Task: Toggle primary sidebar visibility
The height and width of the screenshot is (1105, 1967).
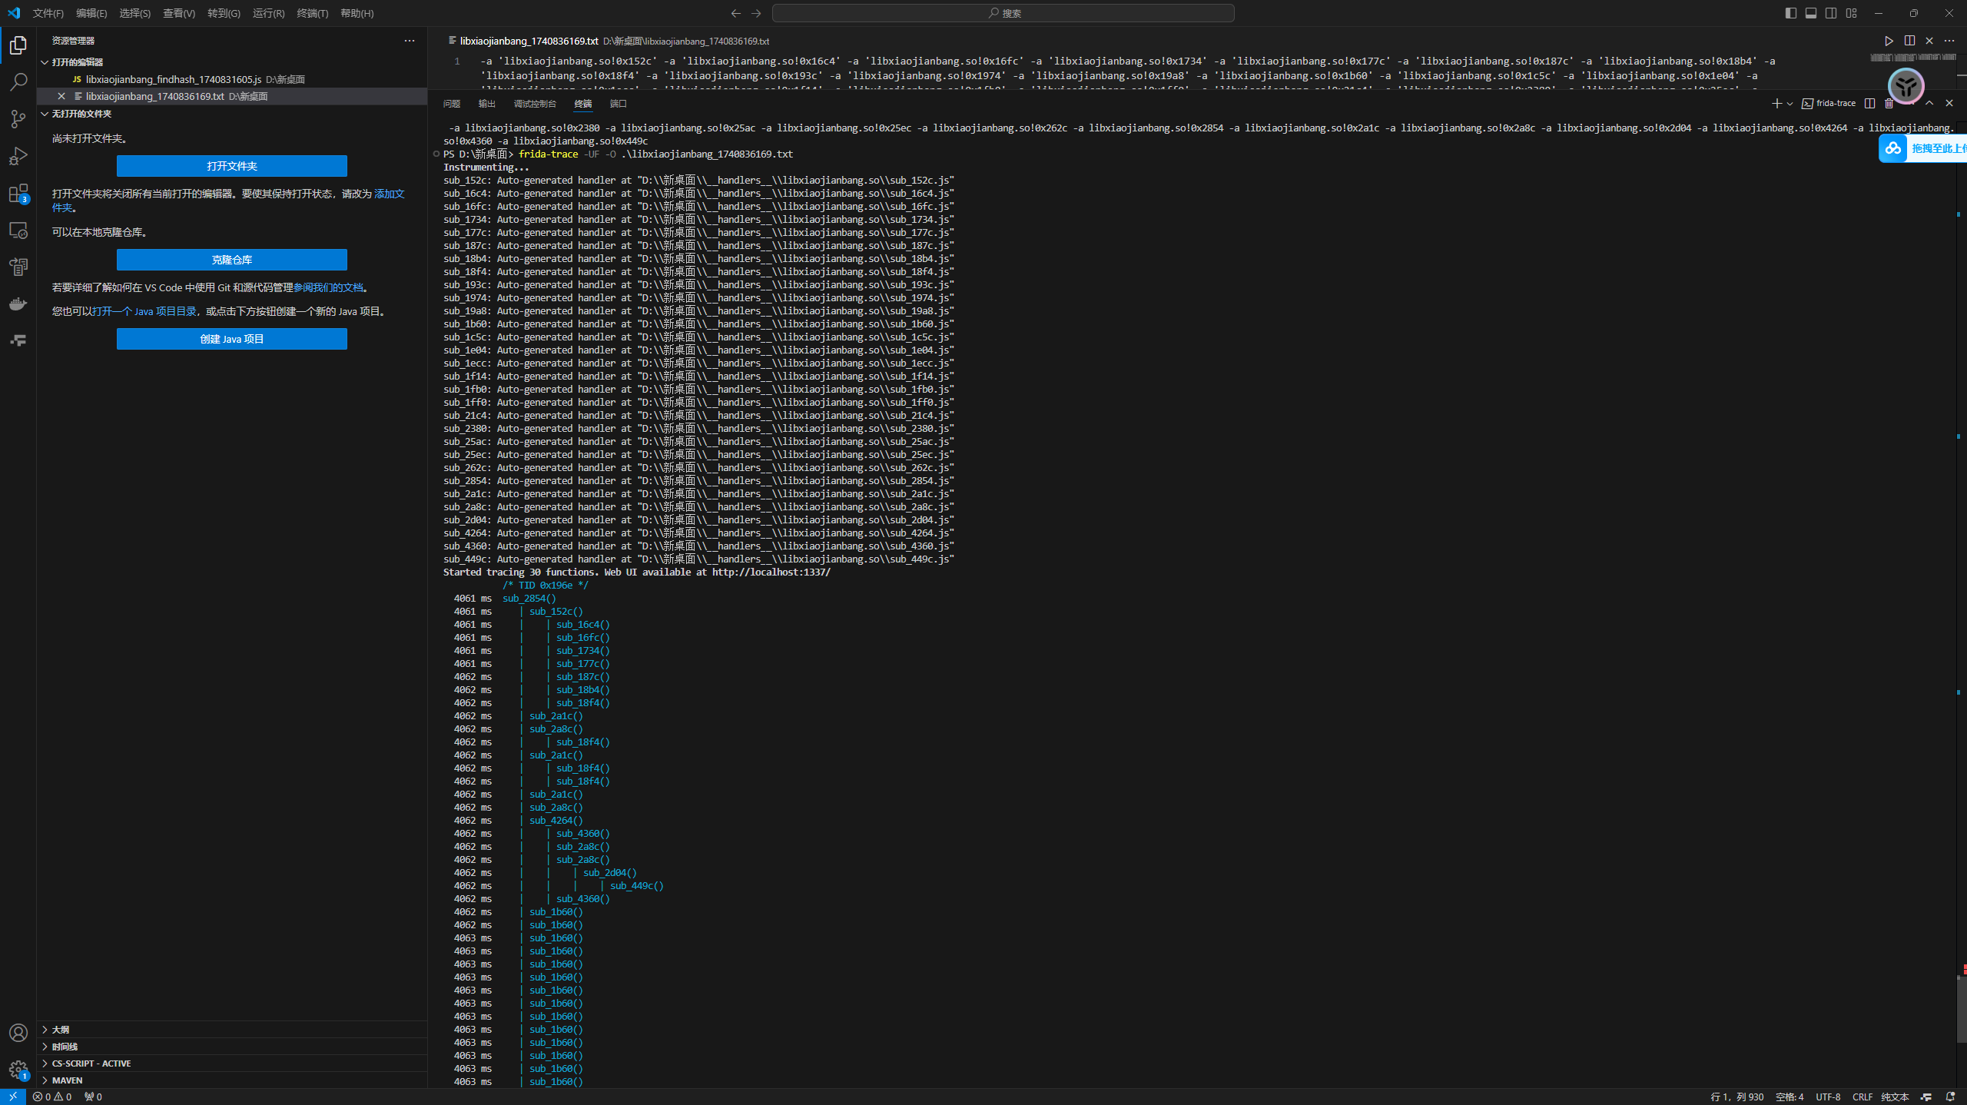Action: pyautogui.click(x=1791, y=13)
